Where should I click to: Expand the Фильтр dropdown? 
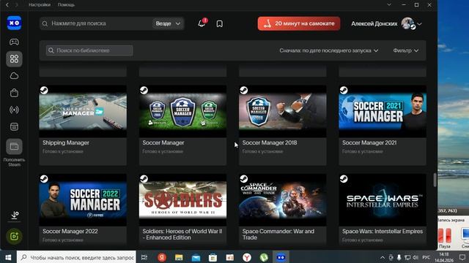(x=405, y=50)
